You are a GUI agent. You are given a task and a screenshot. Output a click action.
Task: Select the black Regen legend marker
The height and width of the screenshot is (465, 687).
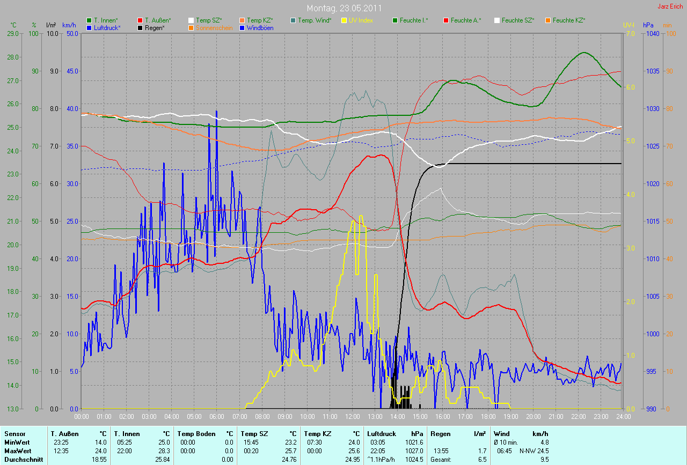[140, 27]
